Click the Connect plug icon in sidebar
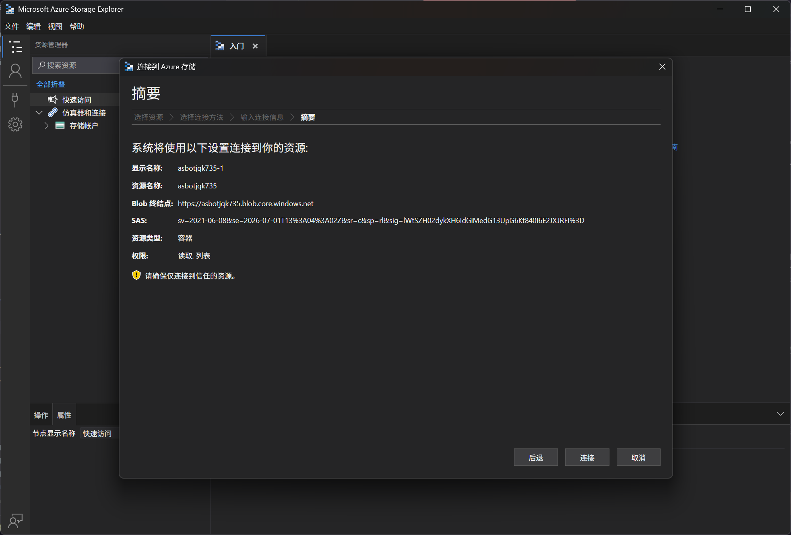This screenshot has height=535, width=791. (x=15, y=99)
